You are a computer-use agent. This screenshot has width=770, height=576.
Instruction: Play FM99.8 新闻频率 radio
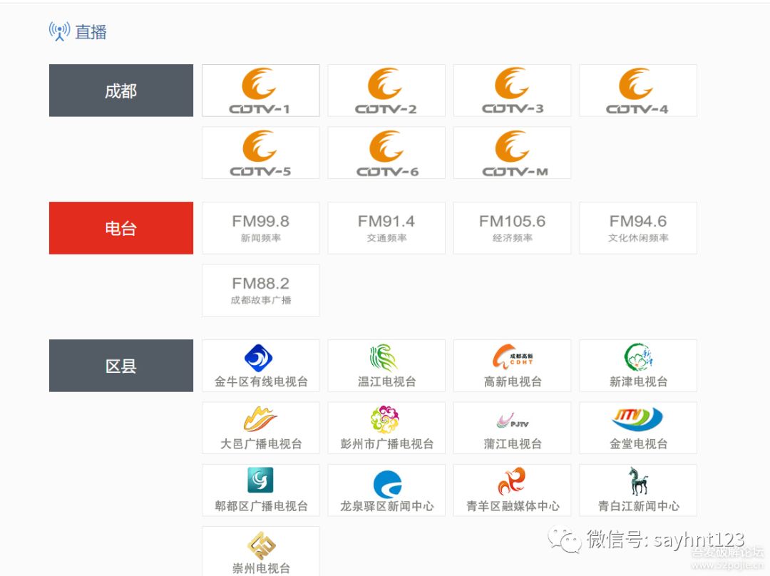point(260,228)
